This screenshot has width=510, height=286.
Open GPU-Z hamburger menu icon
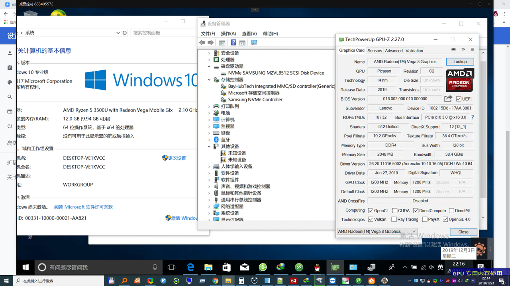click(x=473, y=50)
